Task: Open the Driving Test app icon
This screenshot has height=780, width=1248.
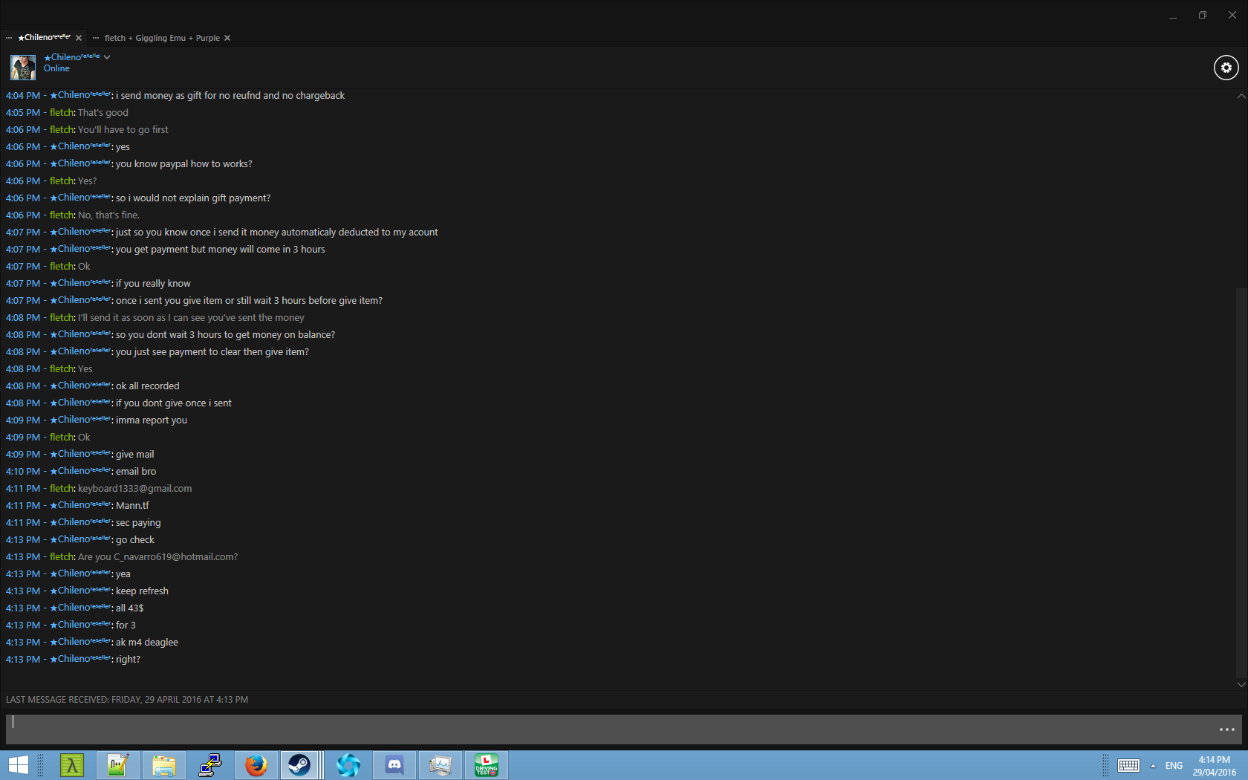Action: 487,764
